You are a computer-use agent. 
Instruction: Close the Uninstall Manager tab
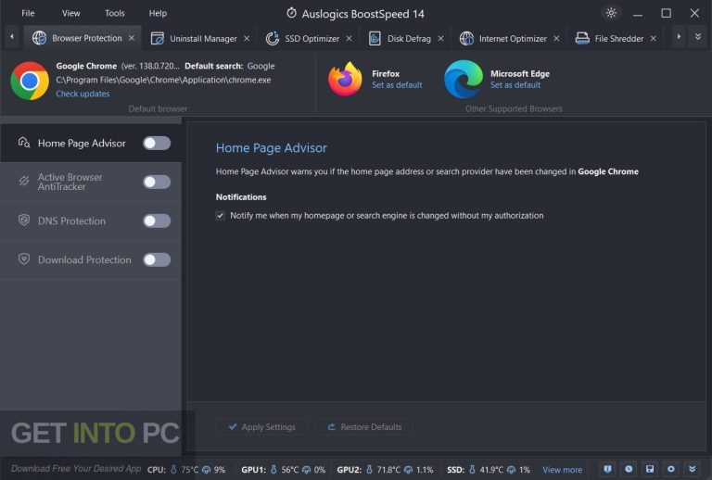point(247,39)
